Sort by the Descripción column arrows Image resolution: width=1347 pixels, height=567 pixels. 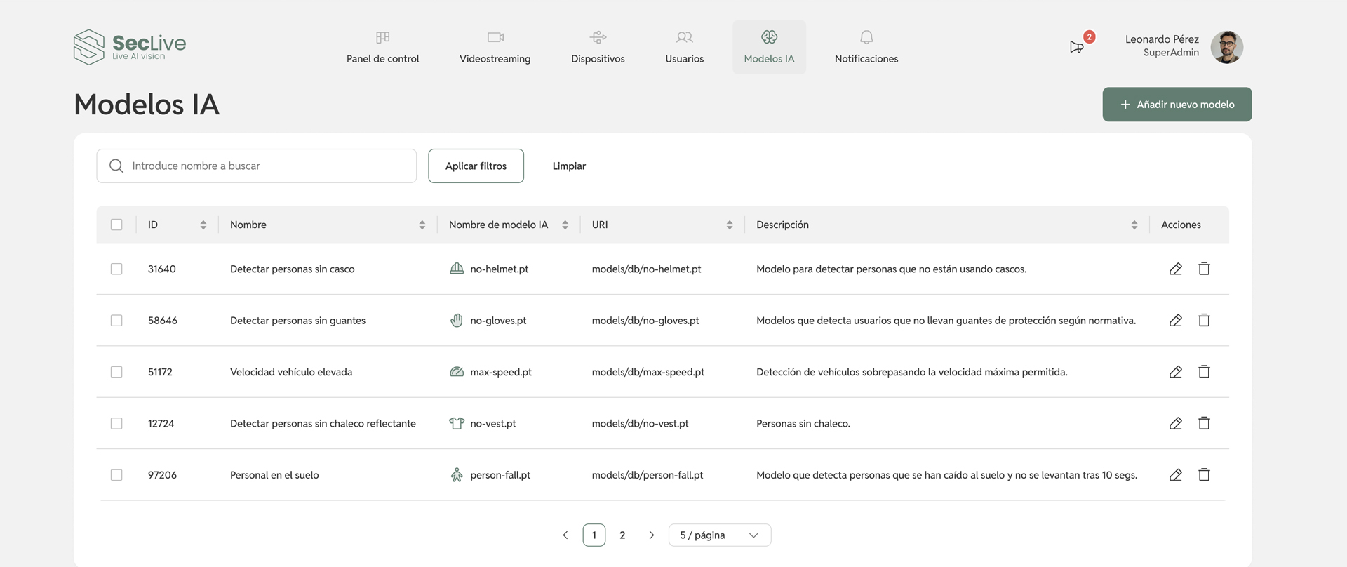(1134, 225)
